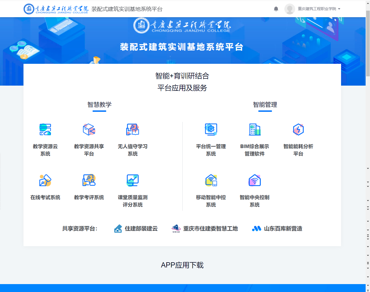Open the 山东百库新营造 link
Viewport: 370px width, 292px height.
[277, 228]
